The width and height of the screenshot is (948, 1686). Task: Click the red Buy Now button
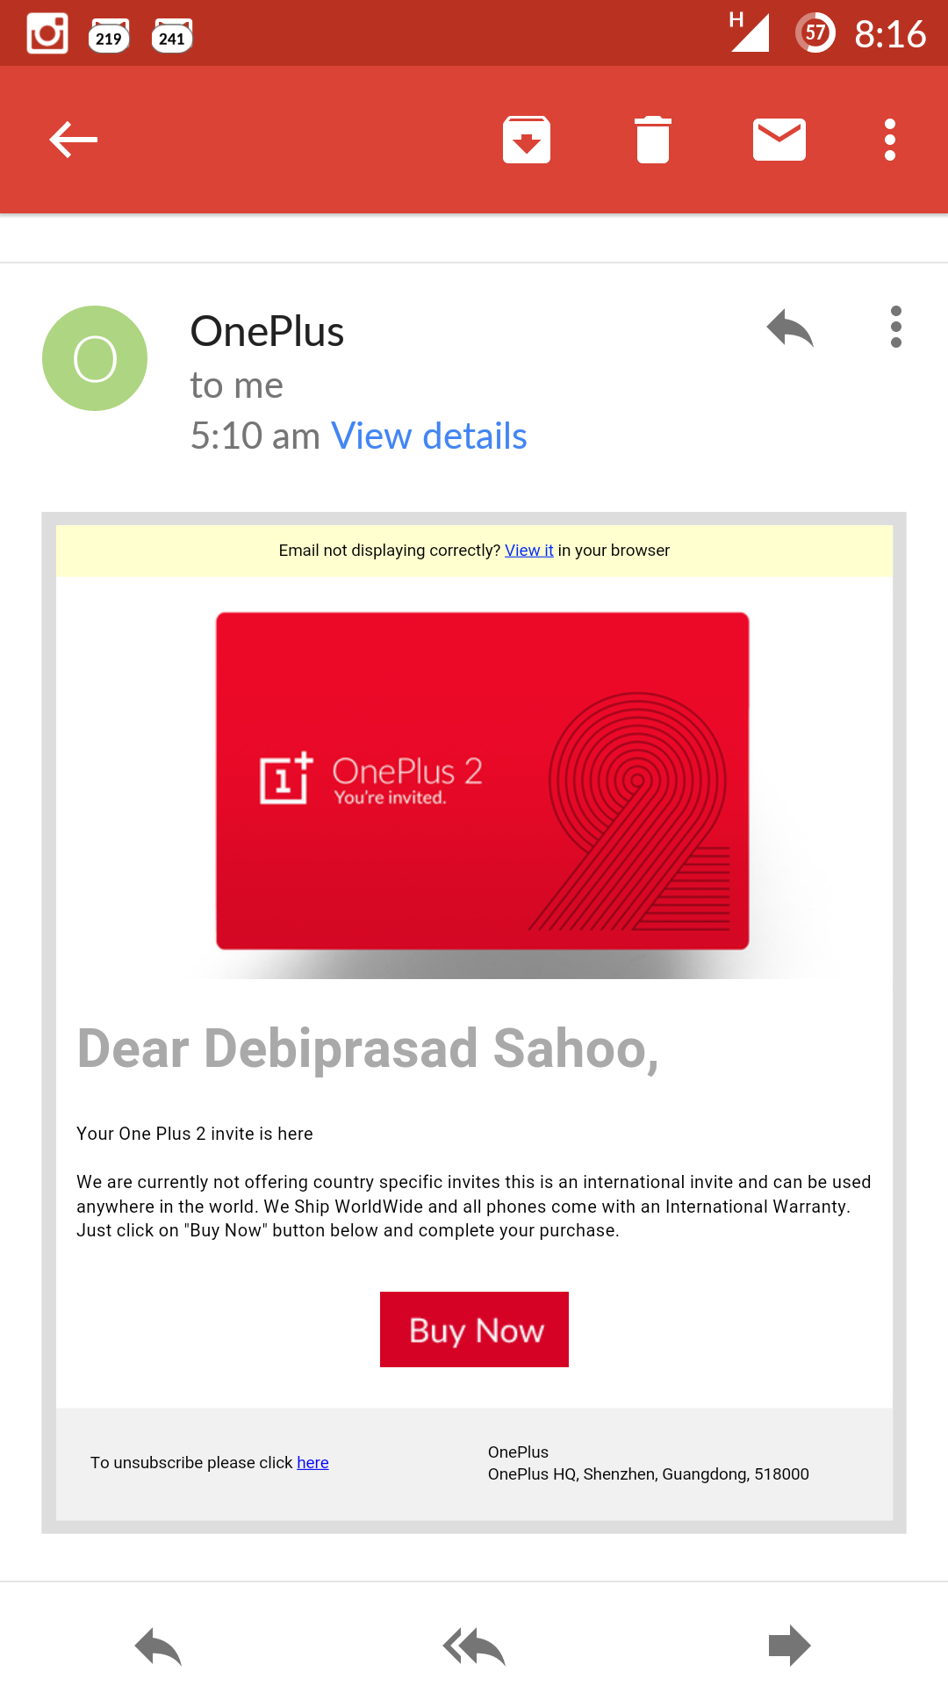coord(474,1329)
